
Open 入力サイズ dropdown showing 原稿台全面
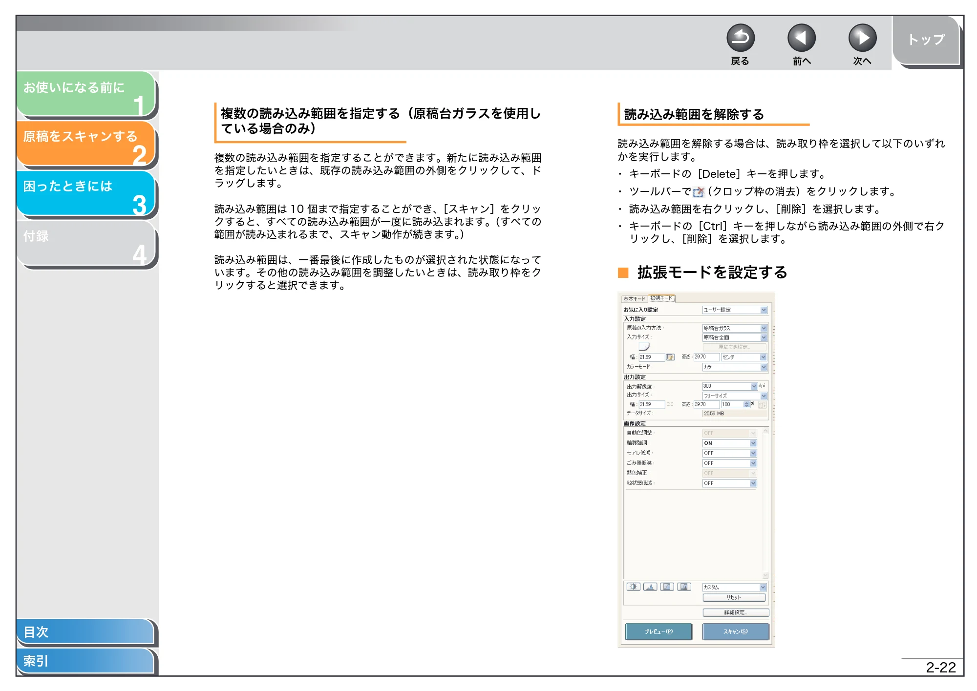(735, 337)
